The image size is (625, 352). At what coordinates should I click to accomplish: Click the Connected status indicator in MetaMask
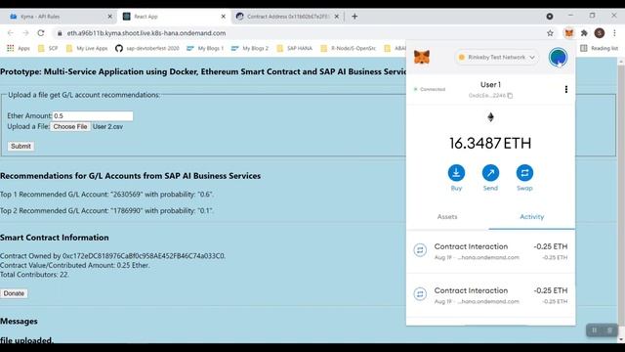click(x=430, y=89)
